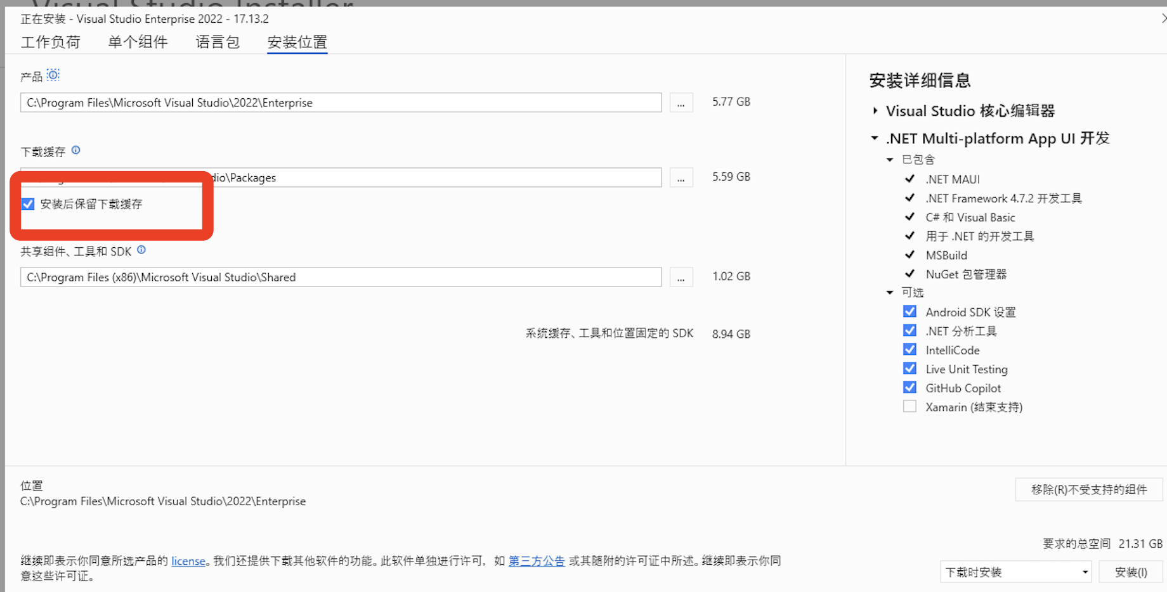1167x592 pixels.
Task: Expand the Visual Studio 核心编辑器 entry
Action: coord(875,110)
